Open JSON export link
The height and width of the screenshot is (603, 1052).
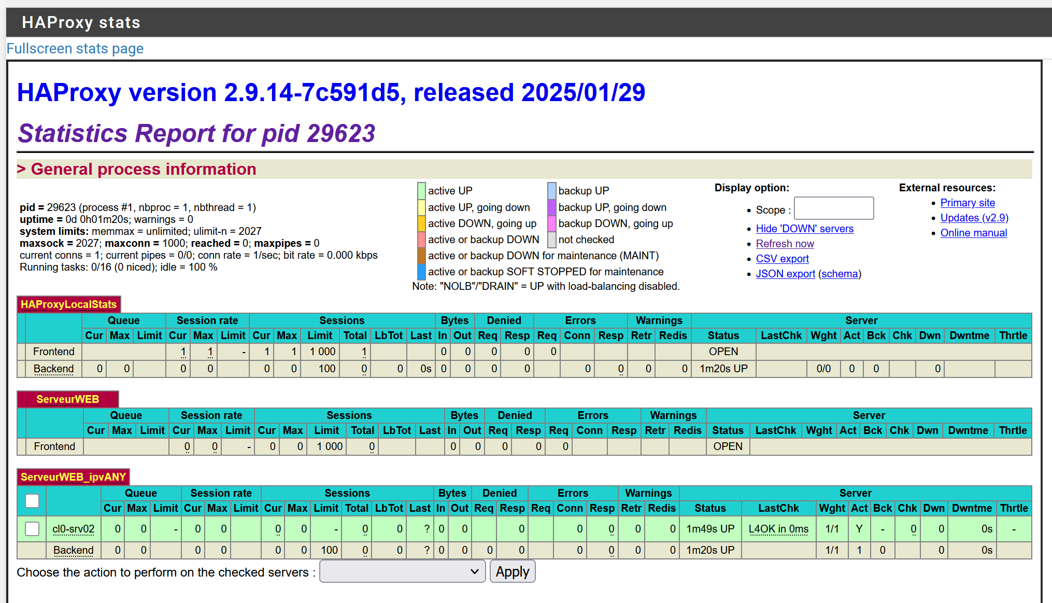[785, 274]
